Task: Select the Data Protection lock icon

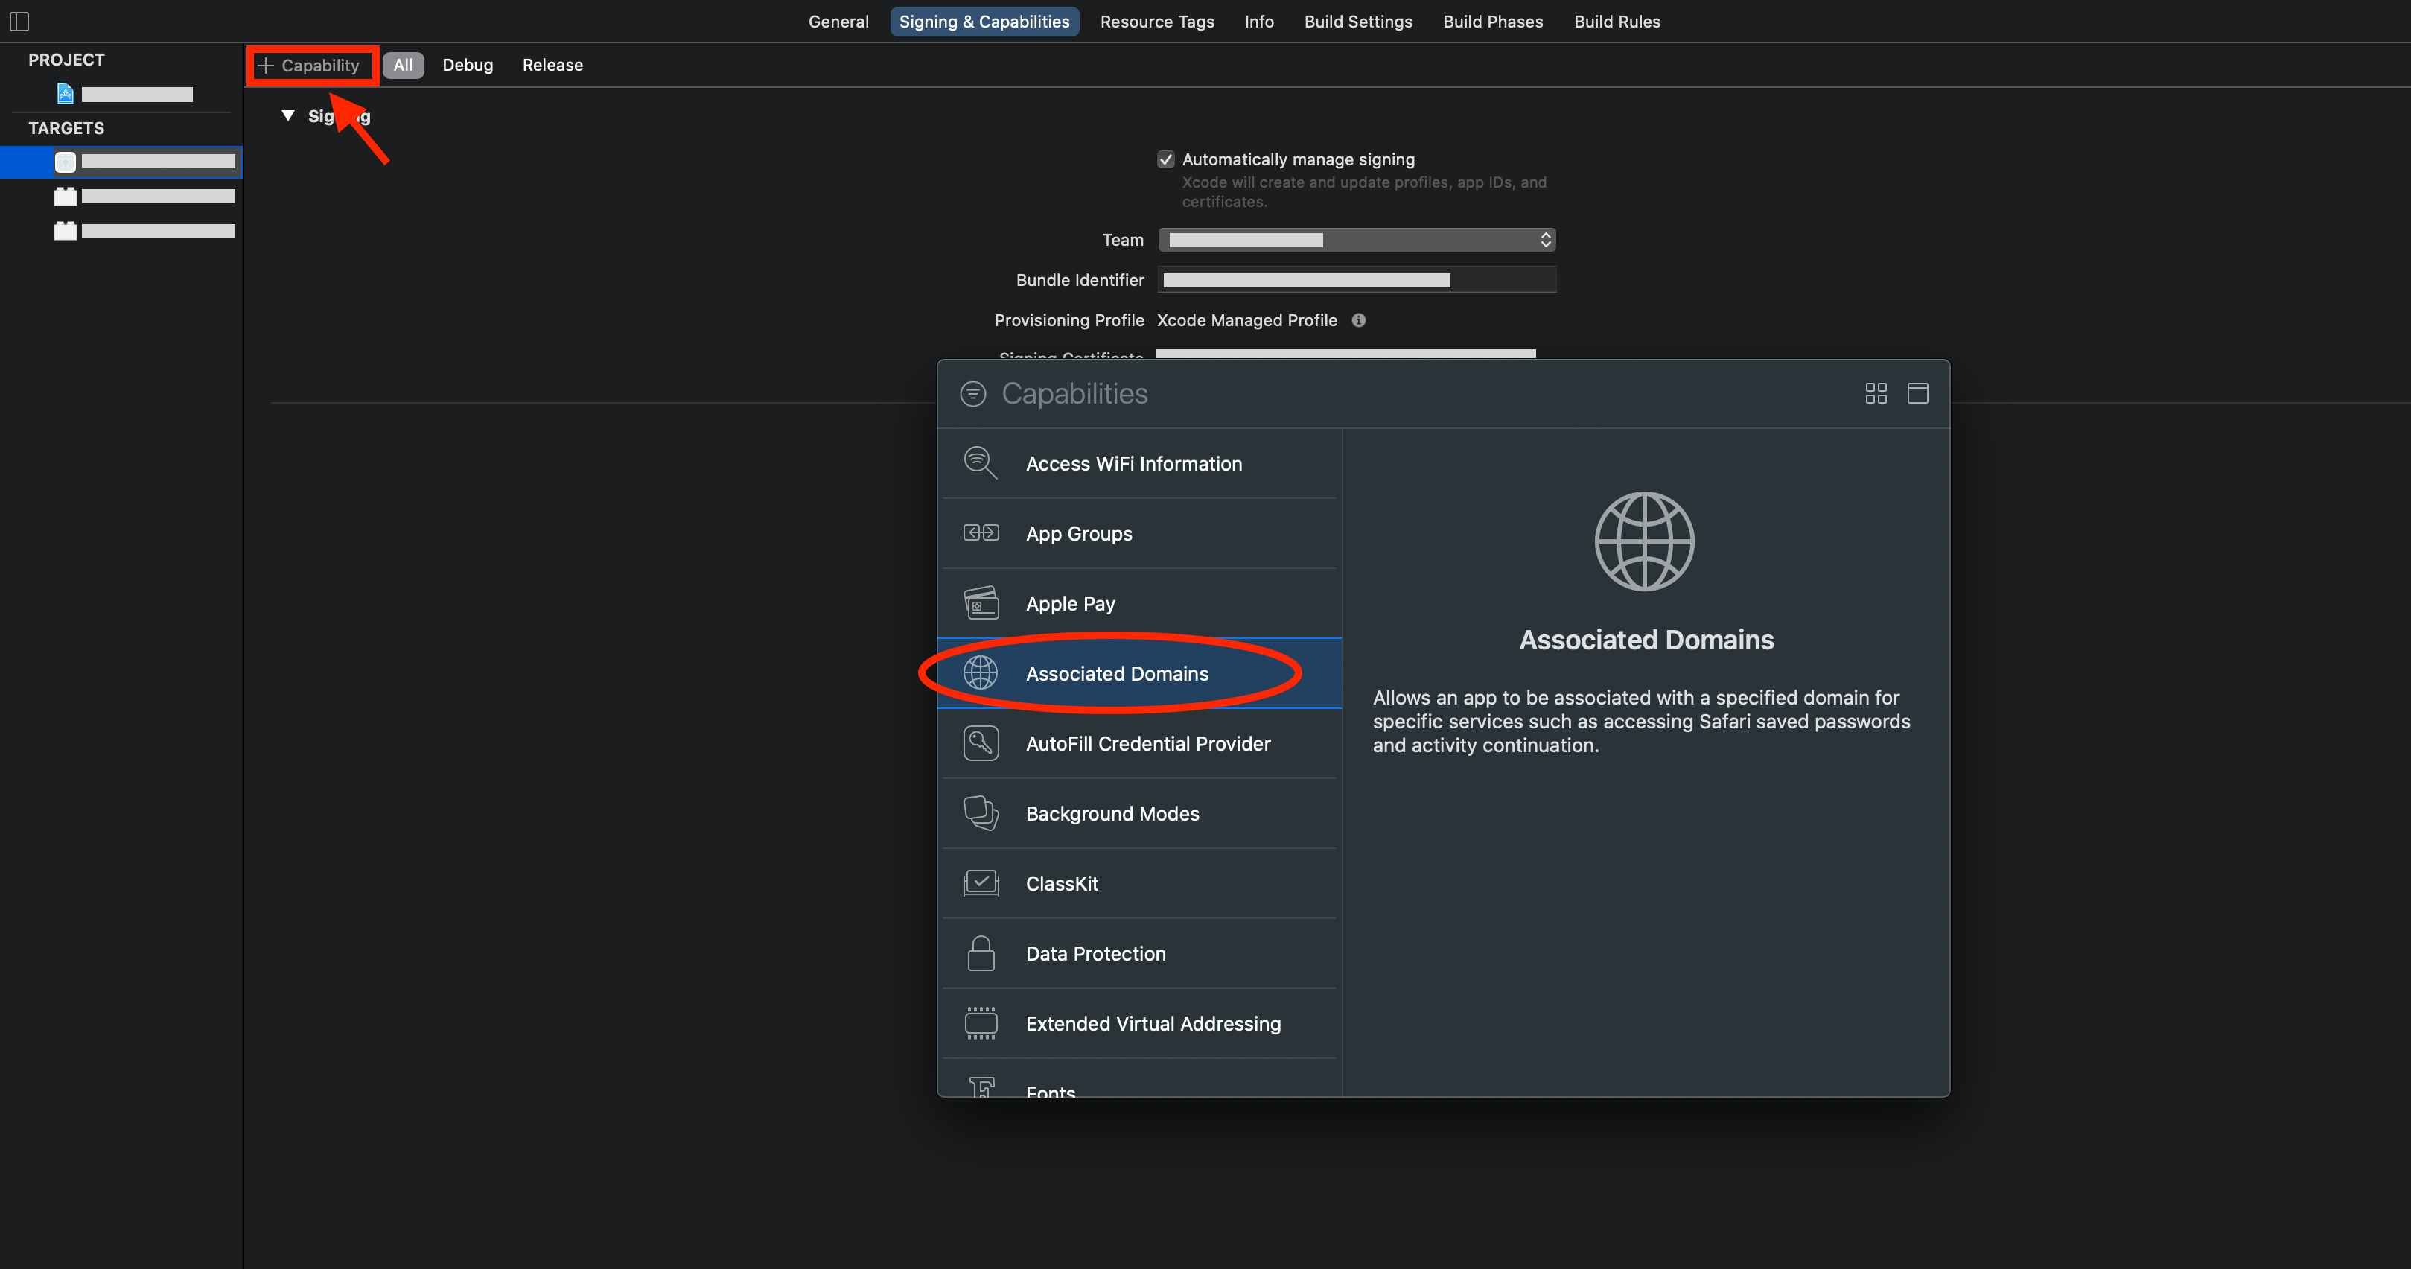Action: point(981,954)
